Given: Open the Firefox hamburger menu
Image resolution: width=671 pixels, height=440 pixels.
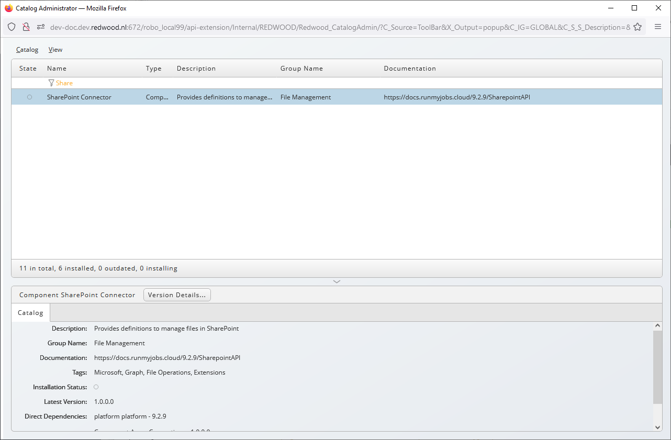Looking at the screenshot, I should coord(658,27).
